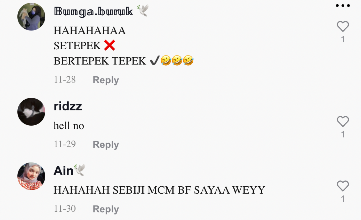View Ain's profile photo
The image size is (361, 220).
click(31, 176)
